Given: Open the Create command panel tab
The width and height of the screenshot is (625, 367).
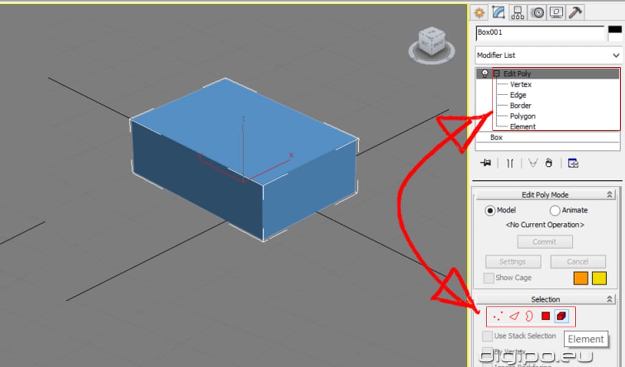Looking at the screenshot, I should click(x=480, y=12).
